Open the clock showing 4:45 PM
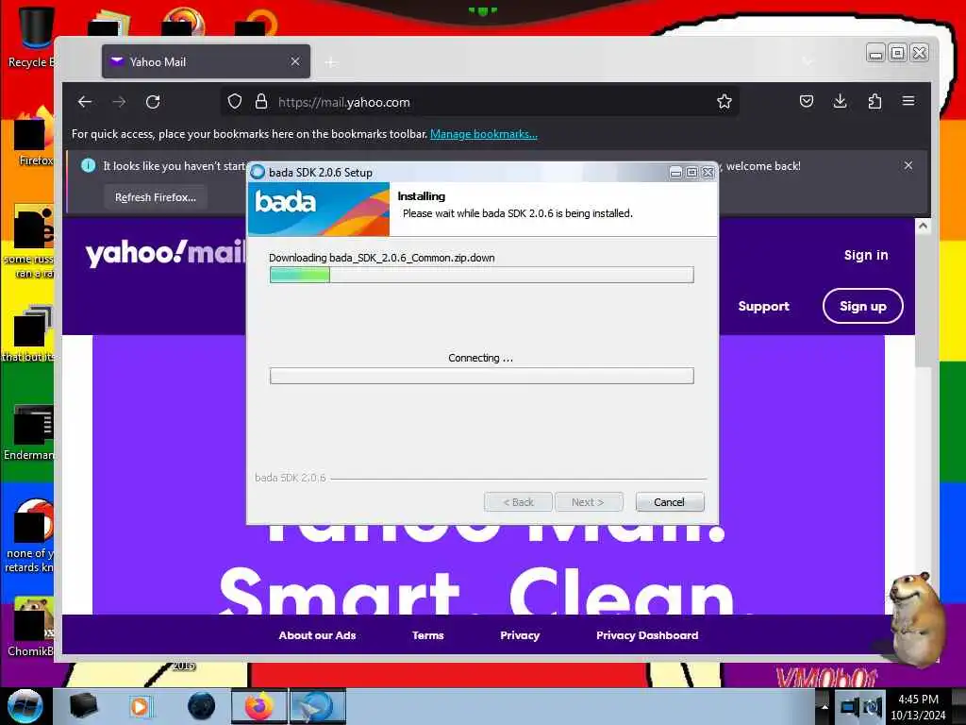The image size is (966, 725). 918,706
